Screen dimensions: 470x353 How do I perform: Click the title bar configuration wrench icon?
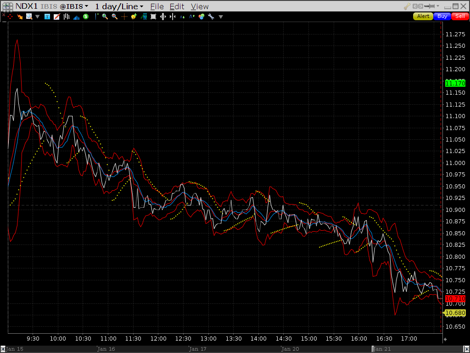pos(407,6)
